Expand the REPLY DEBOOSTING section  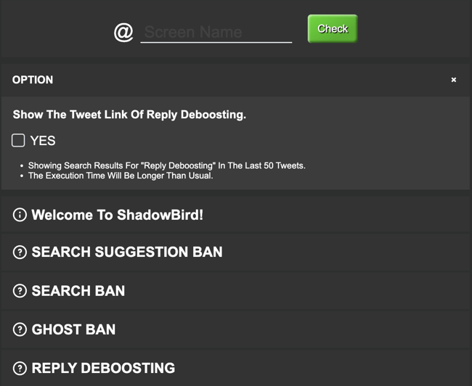(235, 369)
